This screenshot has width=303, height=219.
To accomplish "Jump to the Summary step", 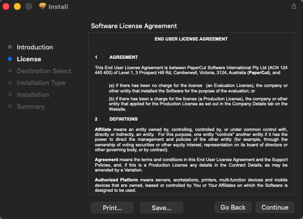I will pyautogui.click(x=31, y=107).
